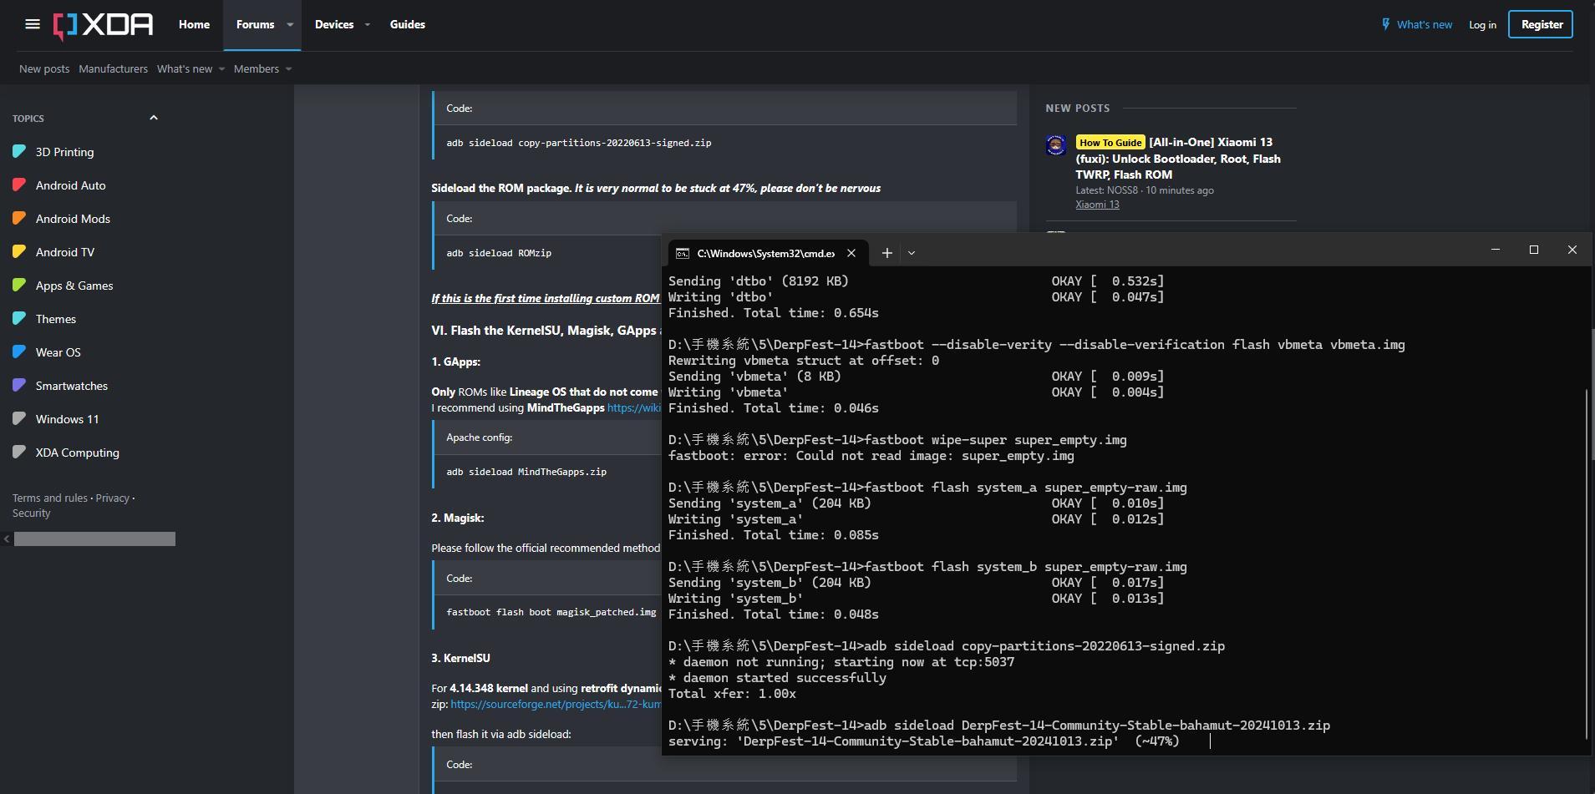1595x794 pixels.
Task: Click the serving DerpFest ~47% terminal line
Action: [x=924, y=741]
